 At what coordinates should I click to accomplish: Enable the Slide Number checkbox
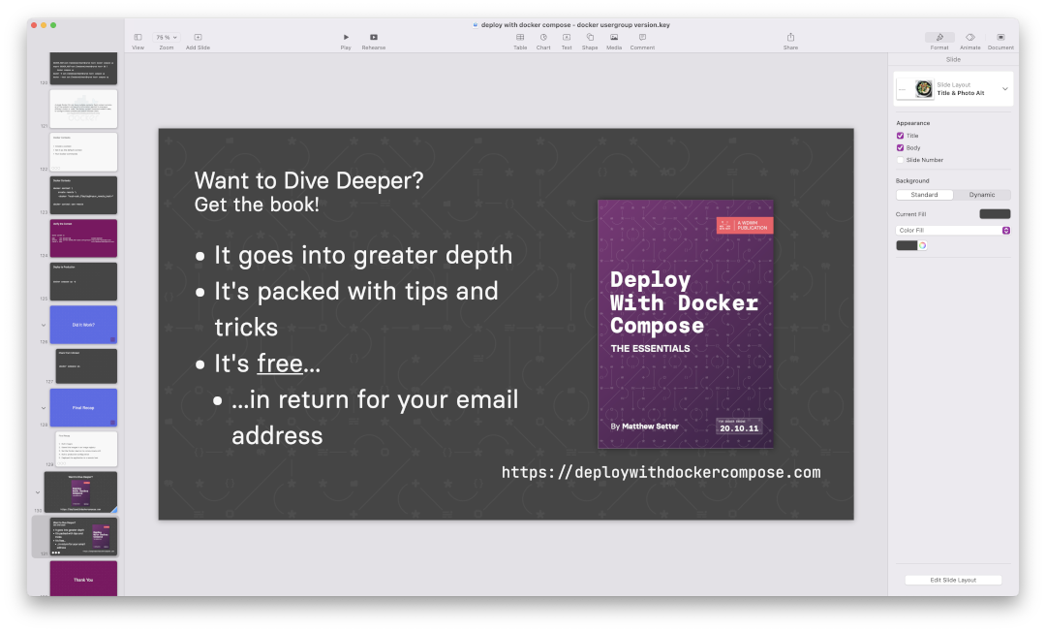tap(900, 160)
